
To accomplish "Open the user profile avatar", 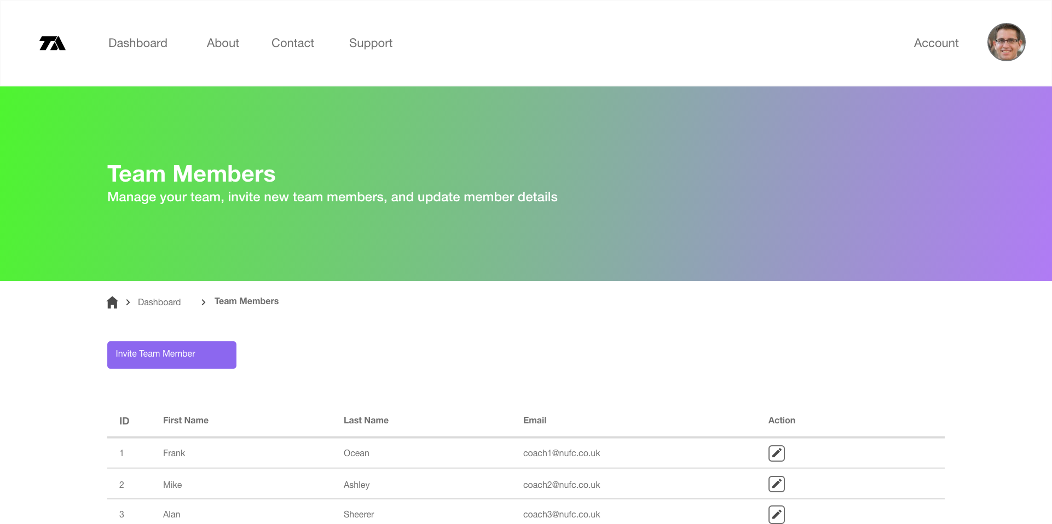I will [1006, 42].
